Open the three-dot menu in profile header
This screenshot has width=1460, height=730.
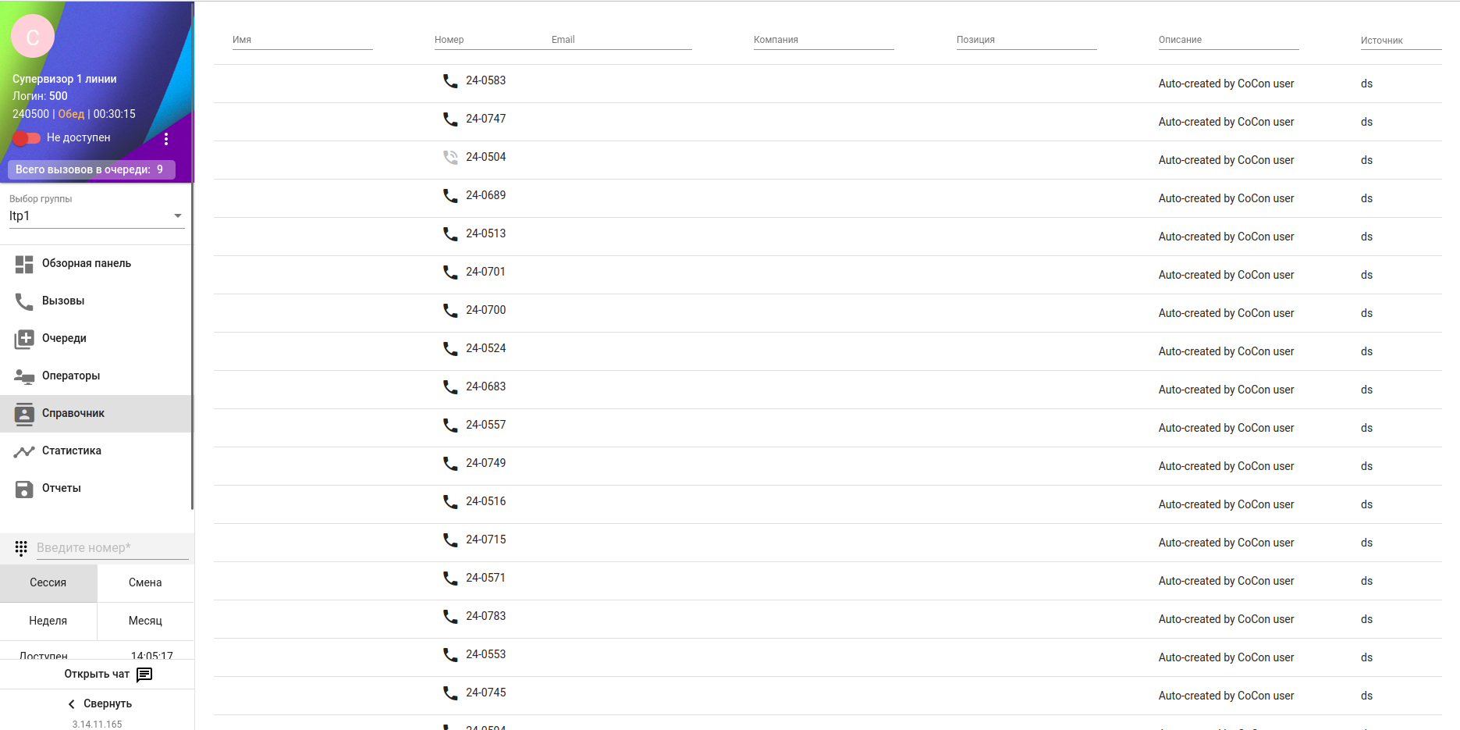coord(166,138)
